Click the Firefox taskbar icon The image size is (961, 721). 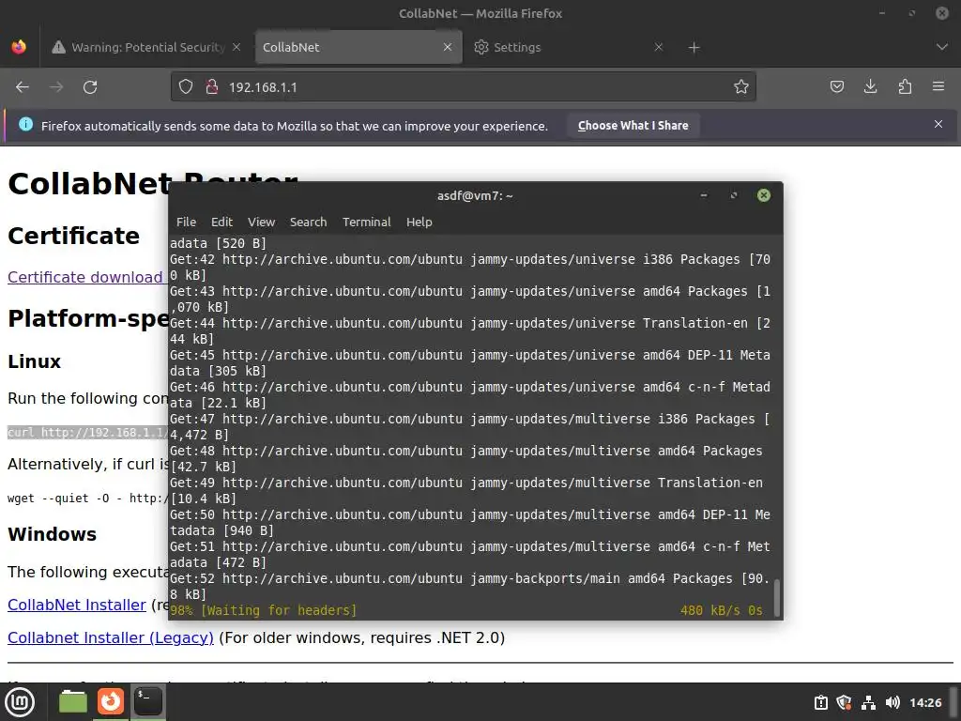click(111, 702)
